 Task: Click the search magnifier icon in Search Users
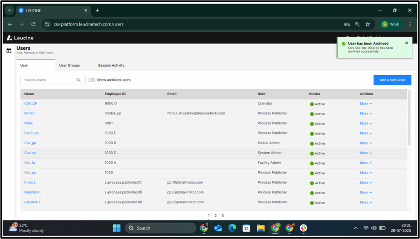(x=78, y=80)
